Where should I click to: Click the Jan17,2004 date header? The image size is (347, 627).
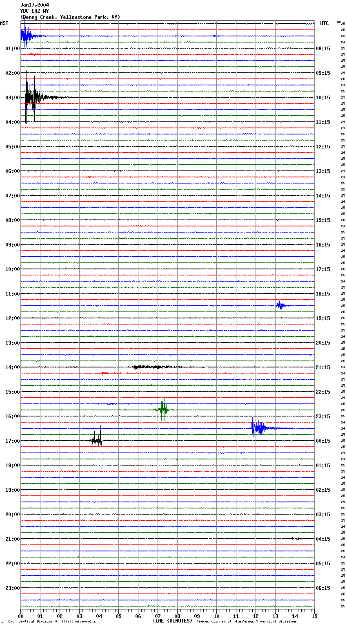34,5
